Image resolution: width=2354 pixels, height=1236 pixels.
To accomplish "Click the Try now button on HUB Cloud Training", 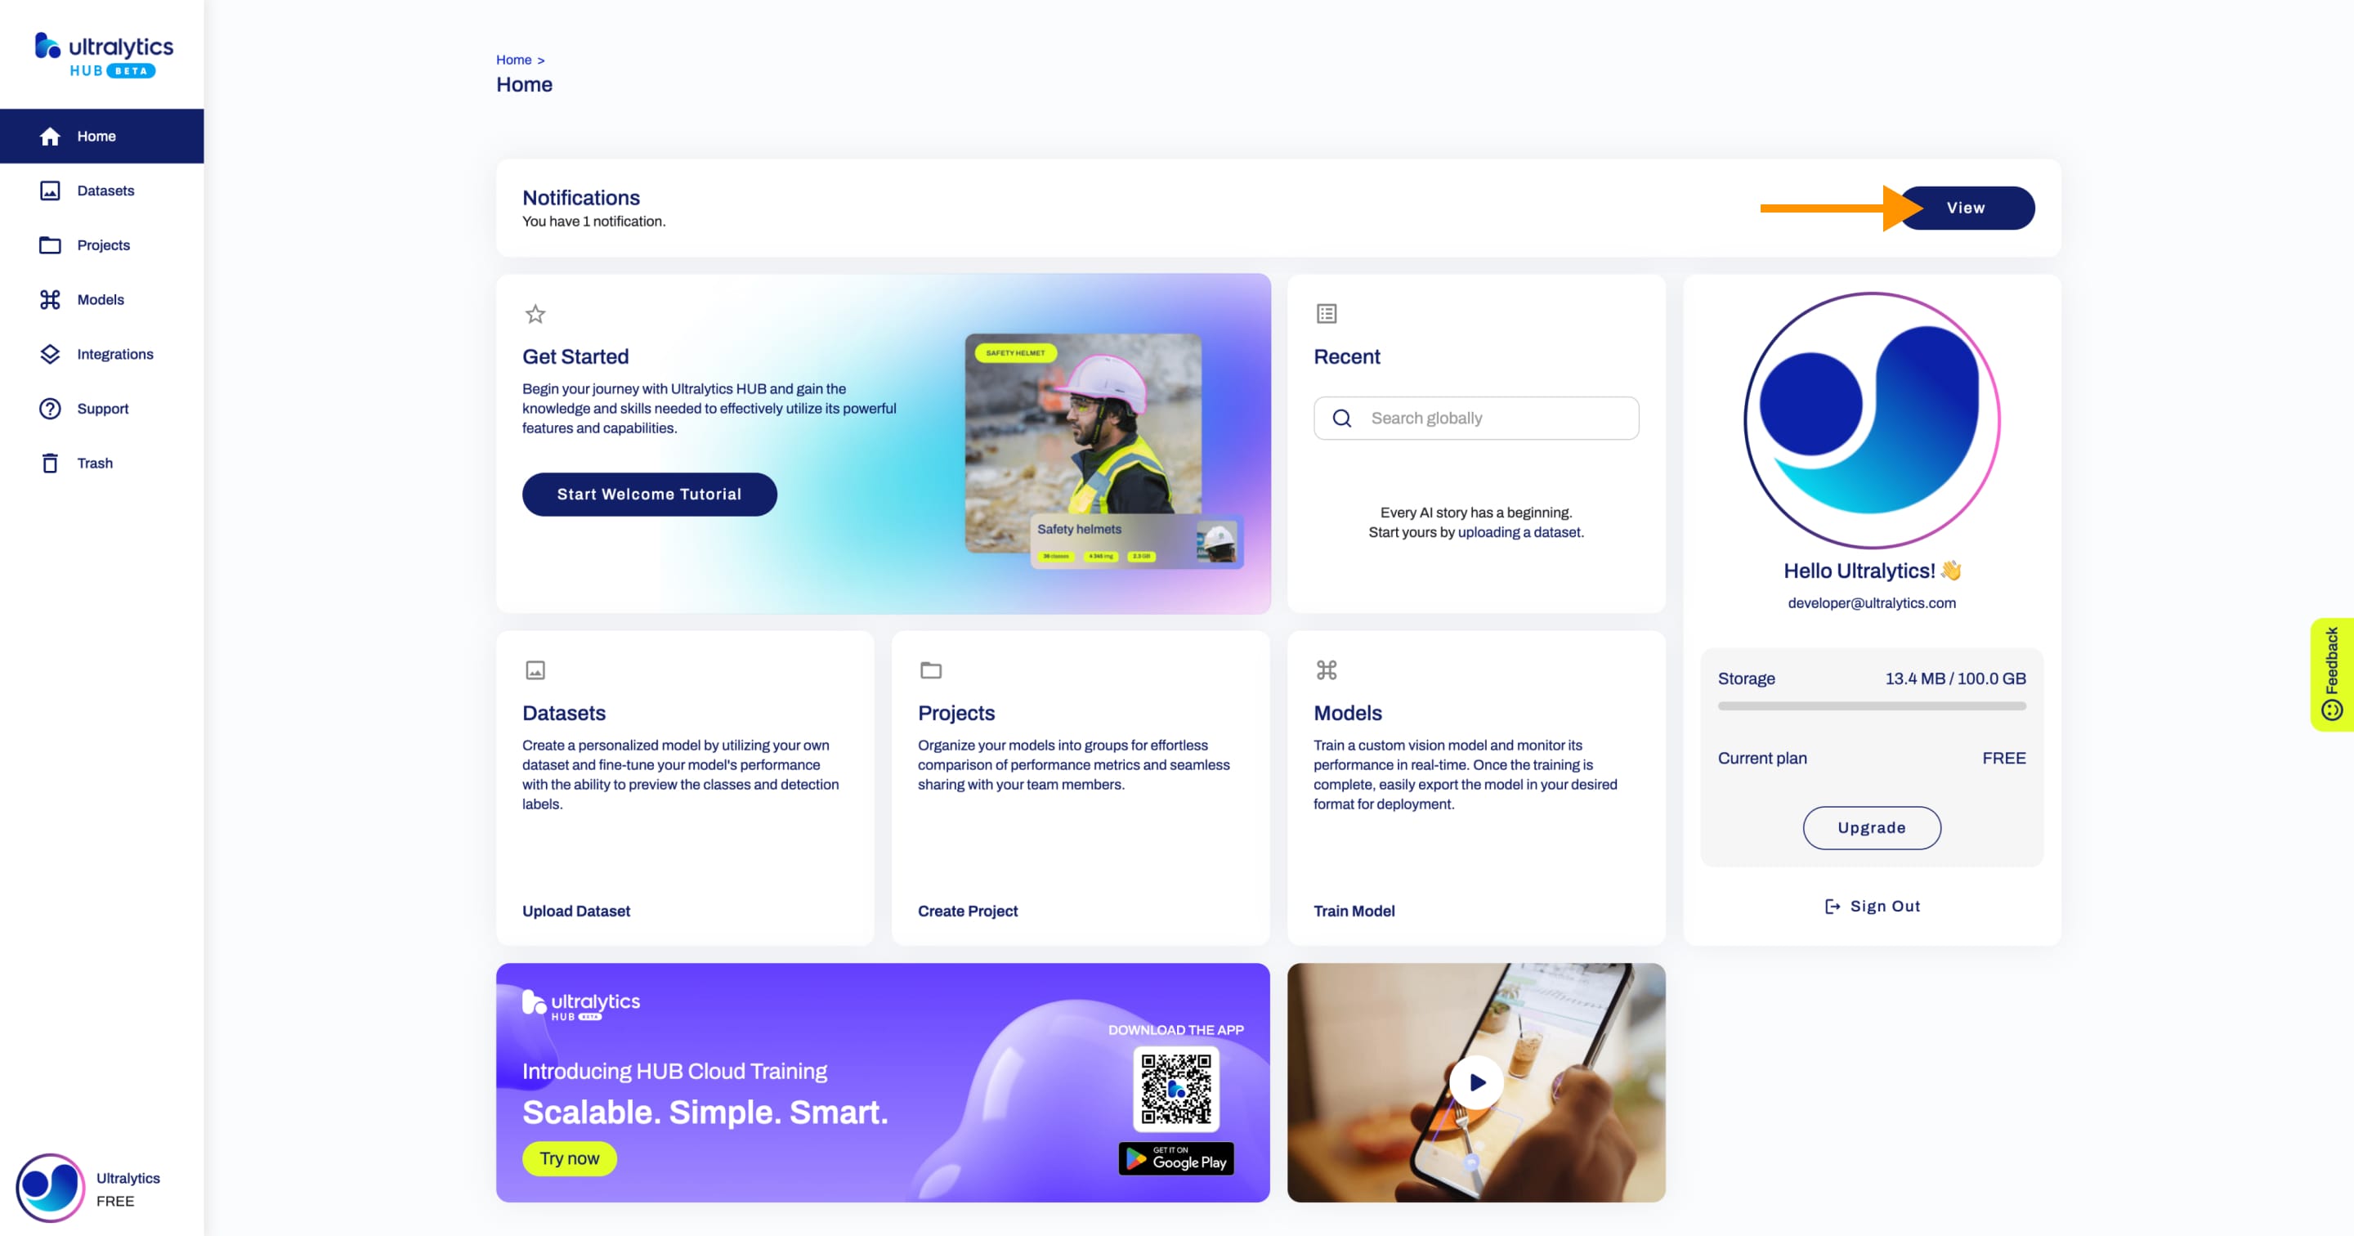I will click(568, 1157).
